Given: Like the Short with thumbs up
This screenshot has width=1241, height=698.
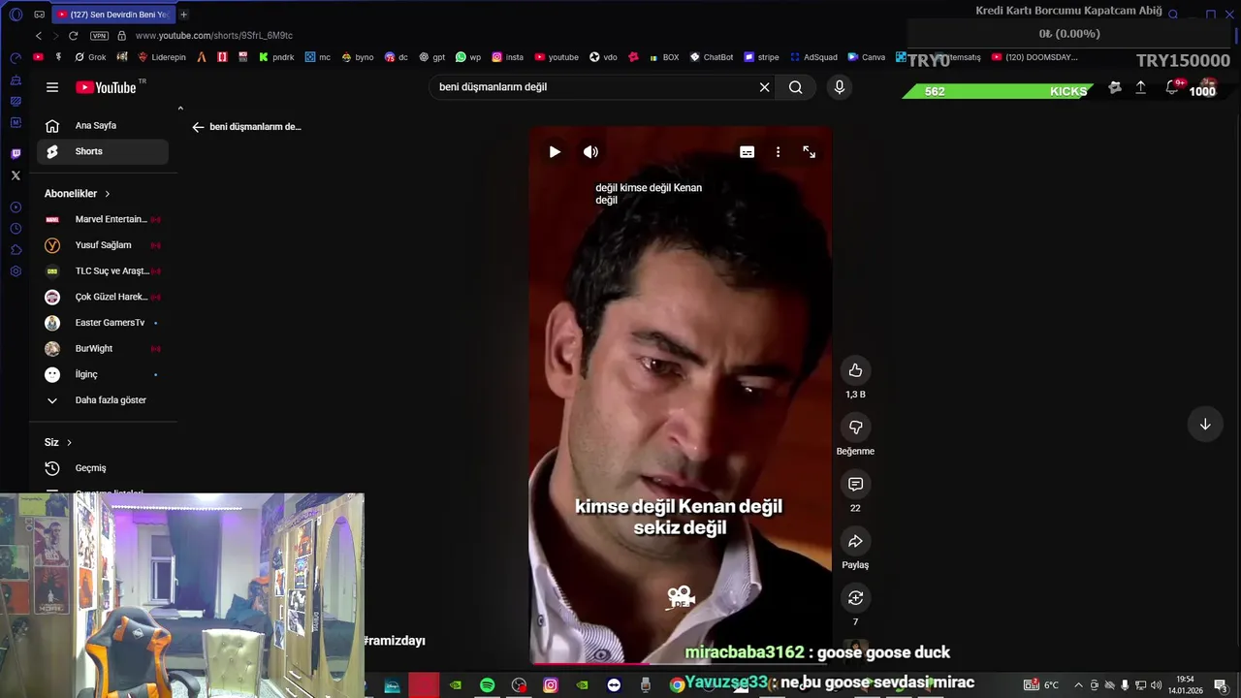Looking at the screenshot, I should click(855, 370).
